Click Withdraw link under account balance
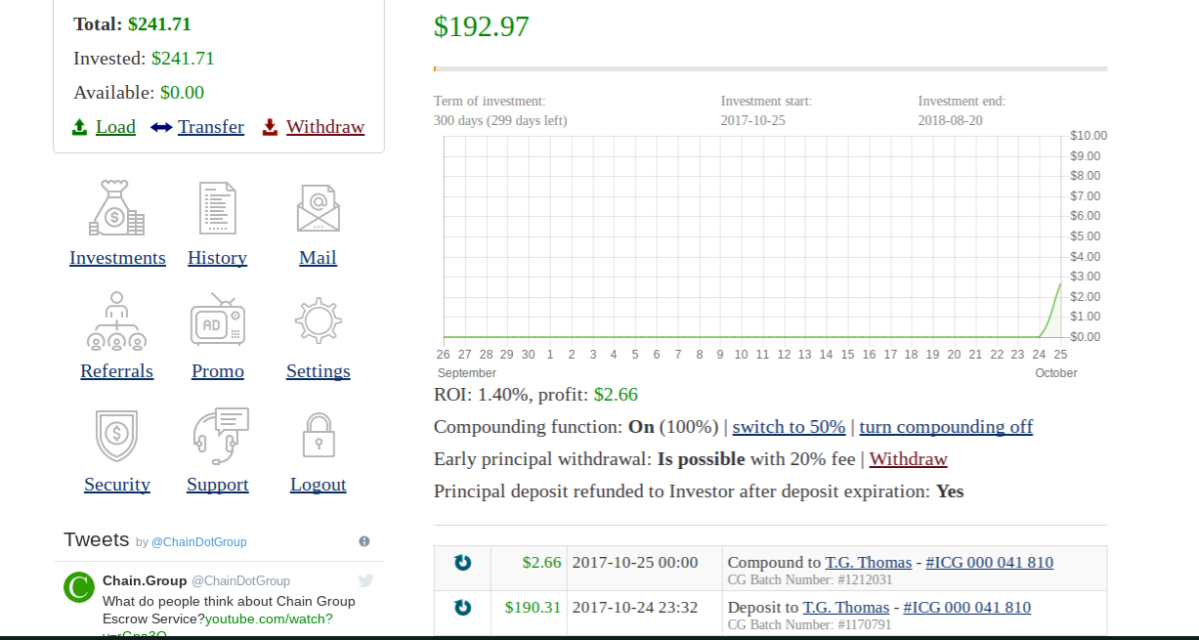 pyautogui.click(x=324, y=127)
